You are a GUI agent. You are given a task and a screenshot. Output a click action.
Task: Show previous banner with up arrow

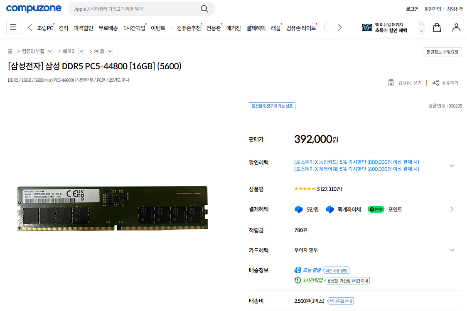(421, 24)
